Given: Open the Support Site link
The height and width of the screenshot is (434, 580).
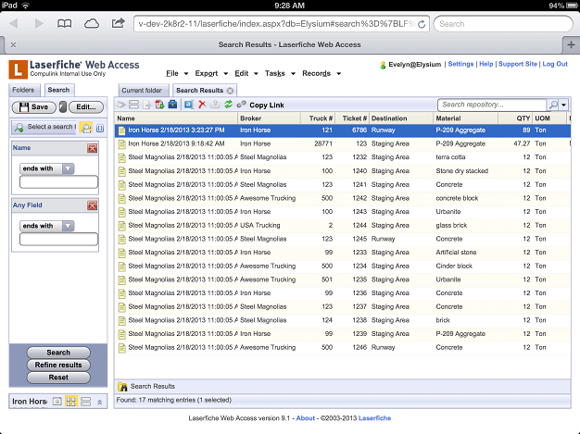Looking at the screenshot, I should [518, 64].
